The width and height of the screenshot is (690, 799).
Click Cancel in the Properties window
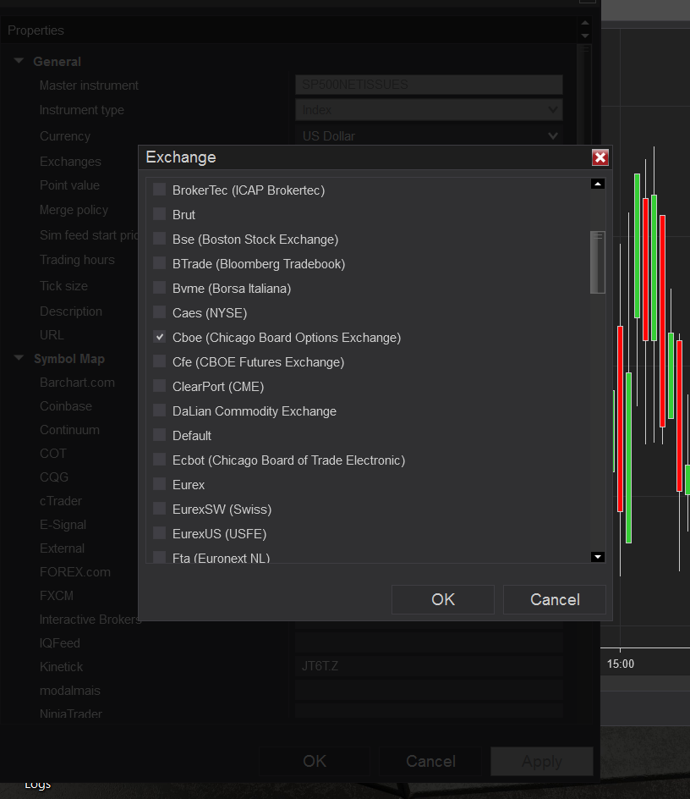click(x=430, y=761)
